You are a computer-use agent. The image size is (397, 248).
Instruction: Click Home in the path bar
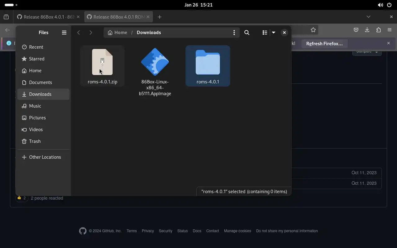click(117, 33)
